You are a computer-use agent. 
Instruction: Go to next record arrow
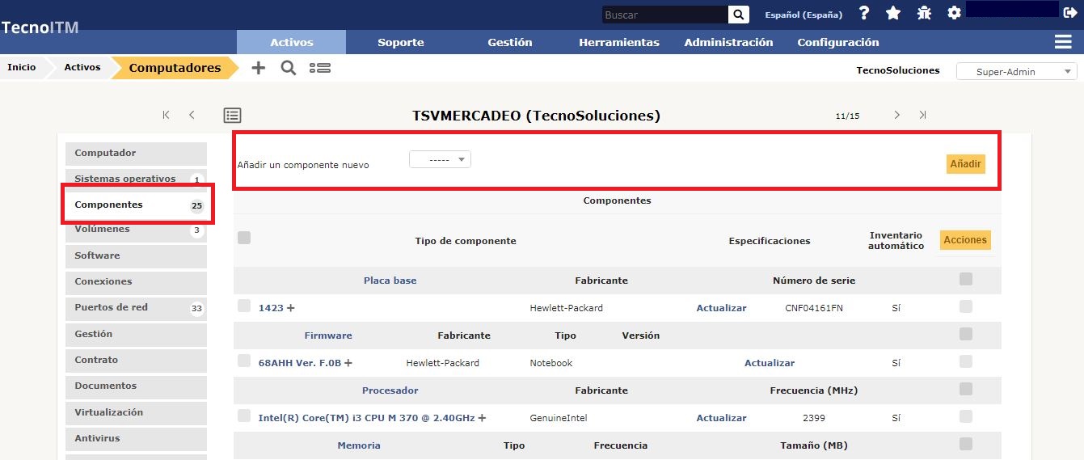tap(896, 116)
